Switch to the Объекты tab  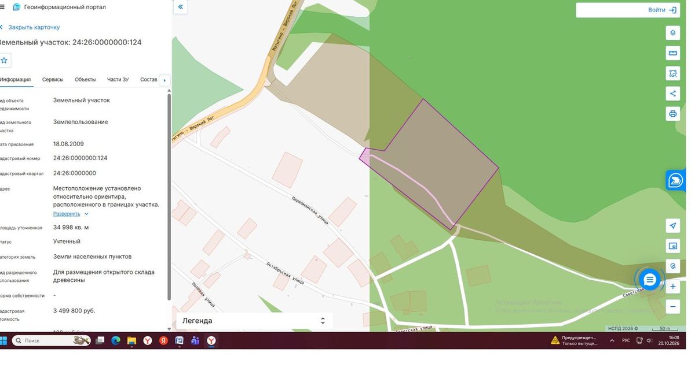85,80
